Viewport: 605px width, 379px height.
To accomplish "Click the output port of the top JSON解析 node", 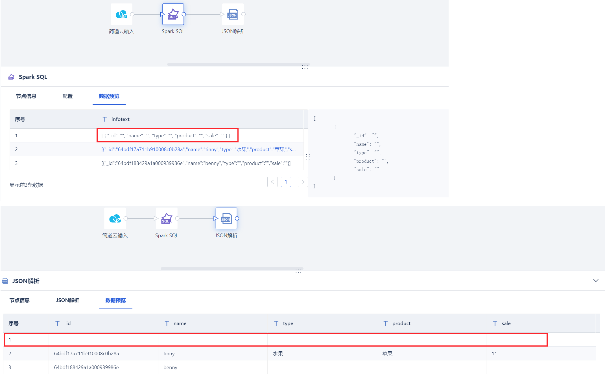I will 243,14.
